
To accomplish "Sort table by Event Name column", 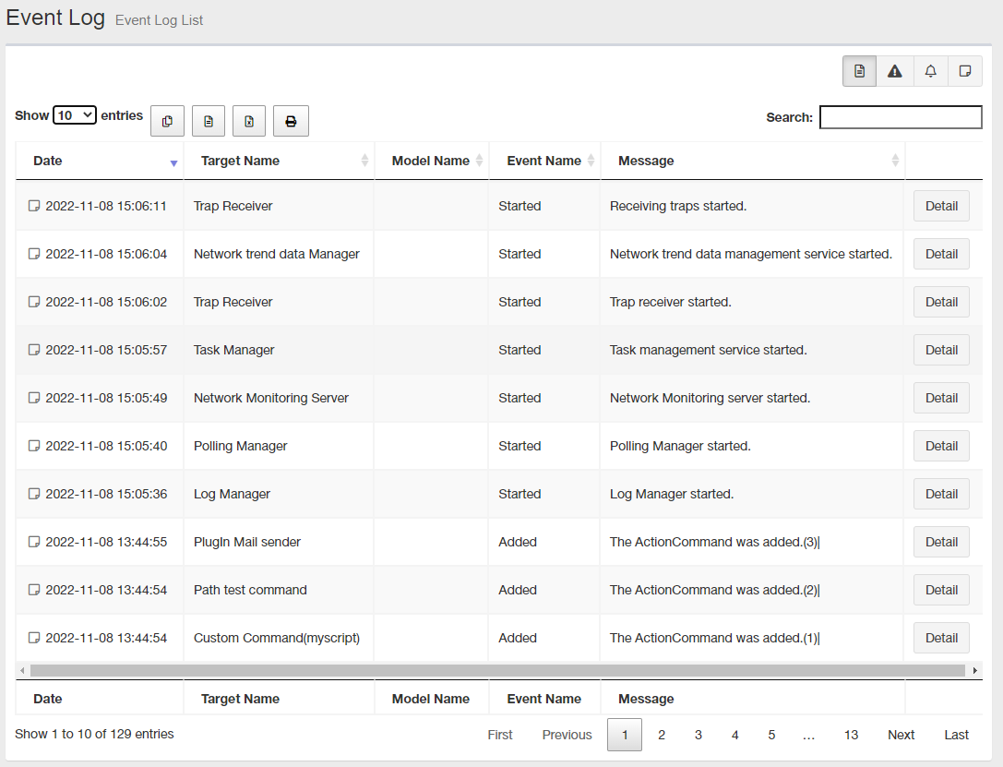I will [x=544, y=161].
